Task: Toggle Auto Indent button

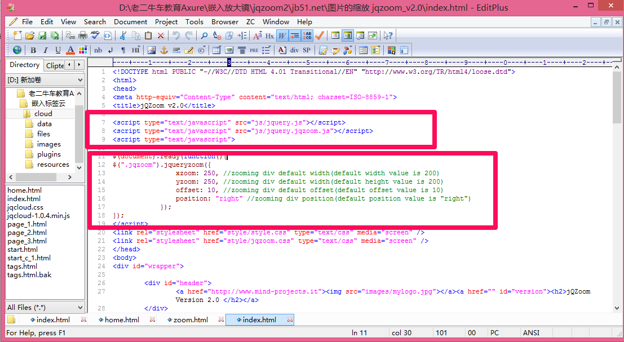Action: (294, 36)
